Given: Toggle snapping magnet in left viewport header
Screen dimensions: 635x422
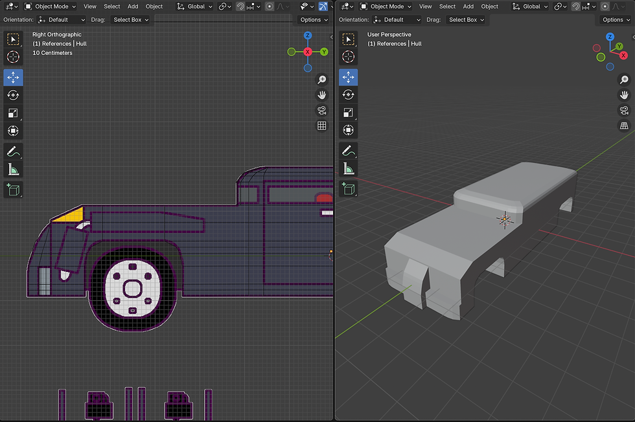Looking at the screenshot, I should pyautogui.click(x=240, y=6).
